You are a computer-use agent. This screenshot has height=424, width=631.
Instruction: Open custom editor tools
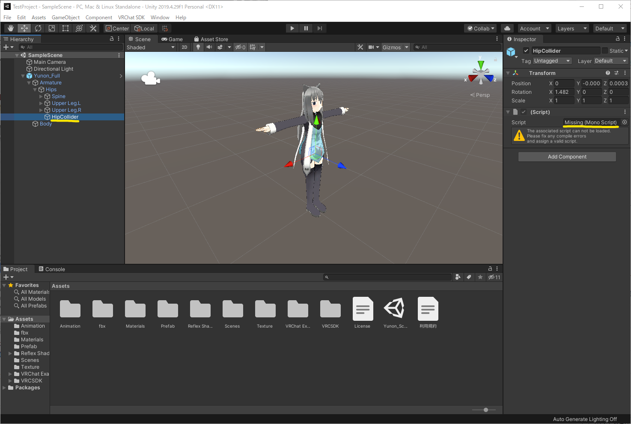pyautogui.click(x=93, y=28)
